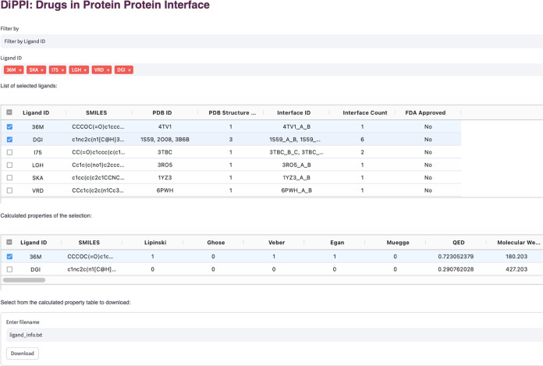This screenshot has height=366, width=543.
Task: Click the Download button
Action: (23, 354)
